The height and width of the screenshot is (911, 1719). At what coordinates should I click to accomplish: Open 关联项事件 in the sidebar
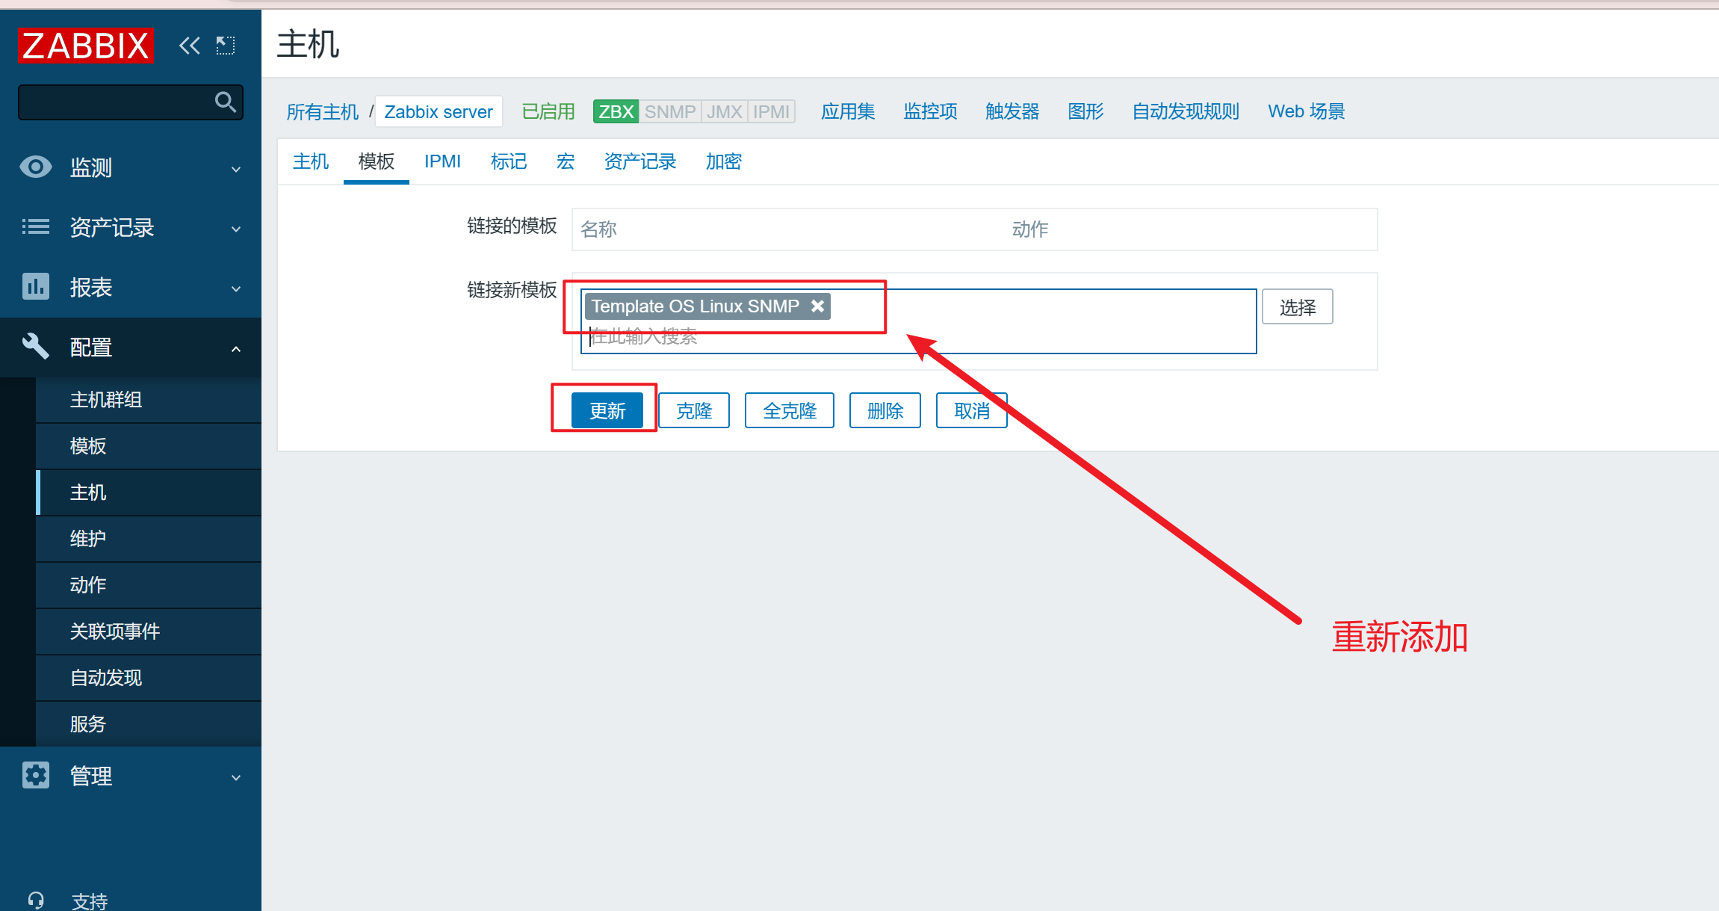149,631
